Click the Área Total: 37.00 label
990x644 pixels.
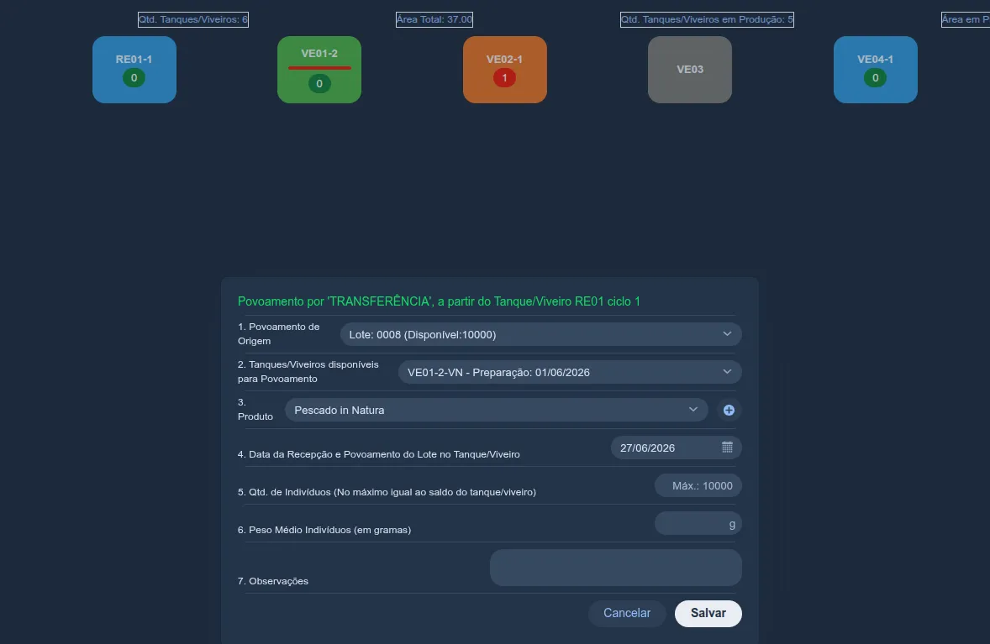434,19
